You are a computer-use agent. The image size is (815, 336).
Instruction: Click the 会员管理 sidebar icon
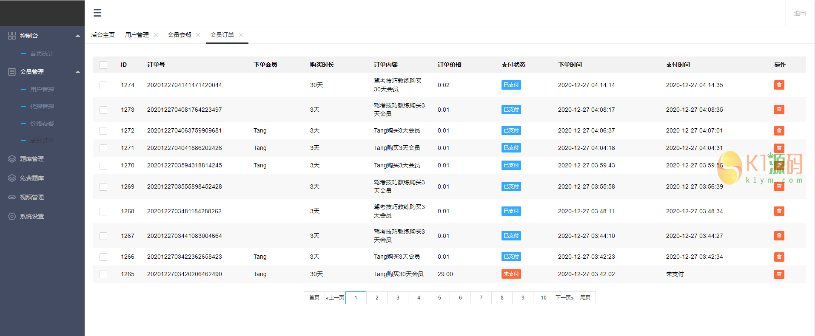click(12, 72)
